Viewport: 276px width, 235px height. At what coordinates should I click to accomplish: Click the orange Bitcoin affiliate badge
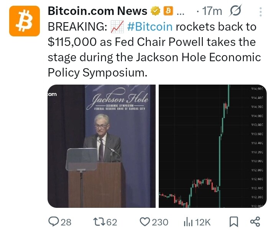pos(168,11)
